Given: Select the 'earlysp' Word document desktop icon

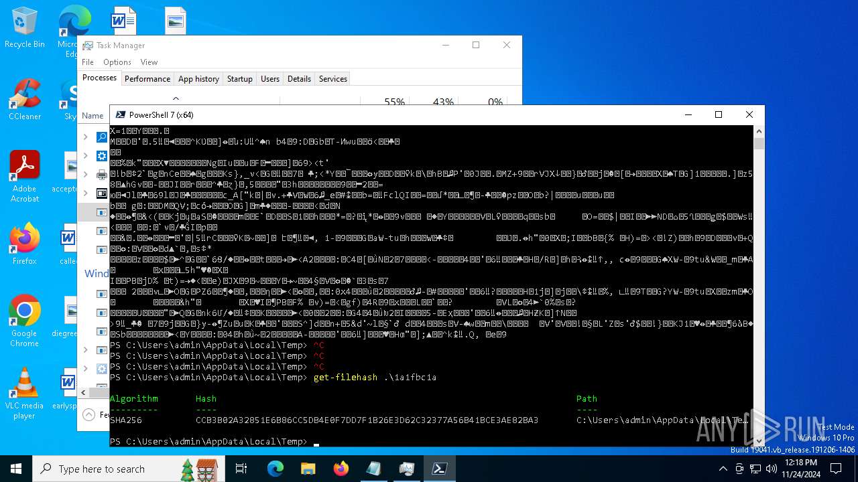Looking at the screenshot, I should click(x=67, y=390).
